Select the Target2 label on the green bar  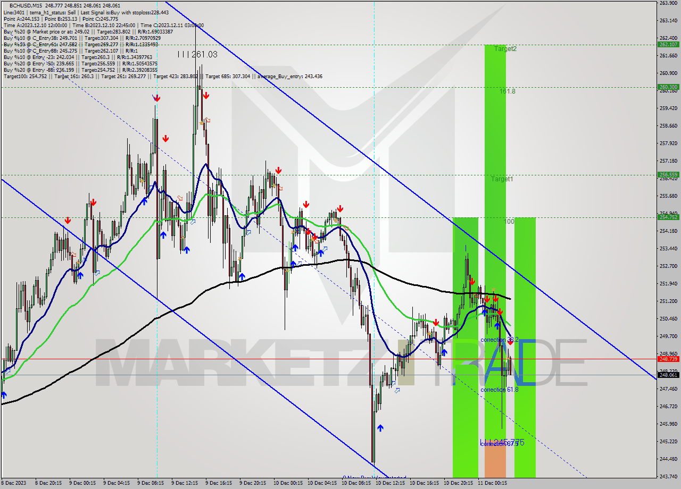pos(505,49)
